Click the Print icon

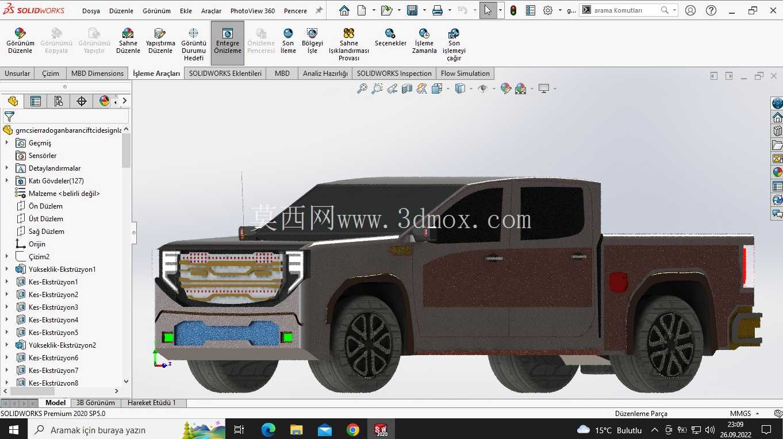coord(437,10)
